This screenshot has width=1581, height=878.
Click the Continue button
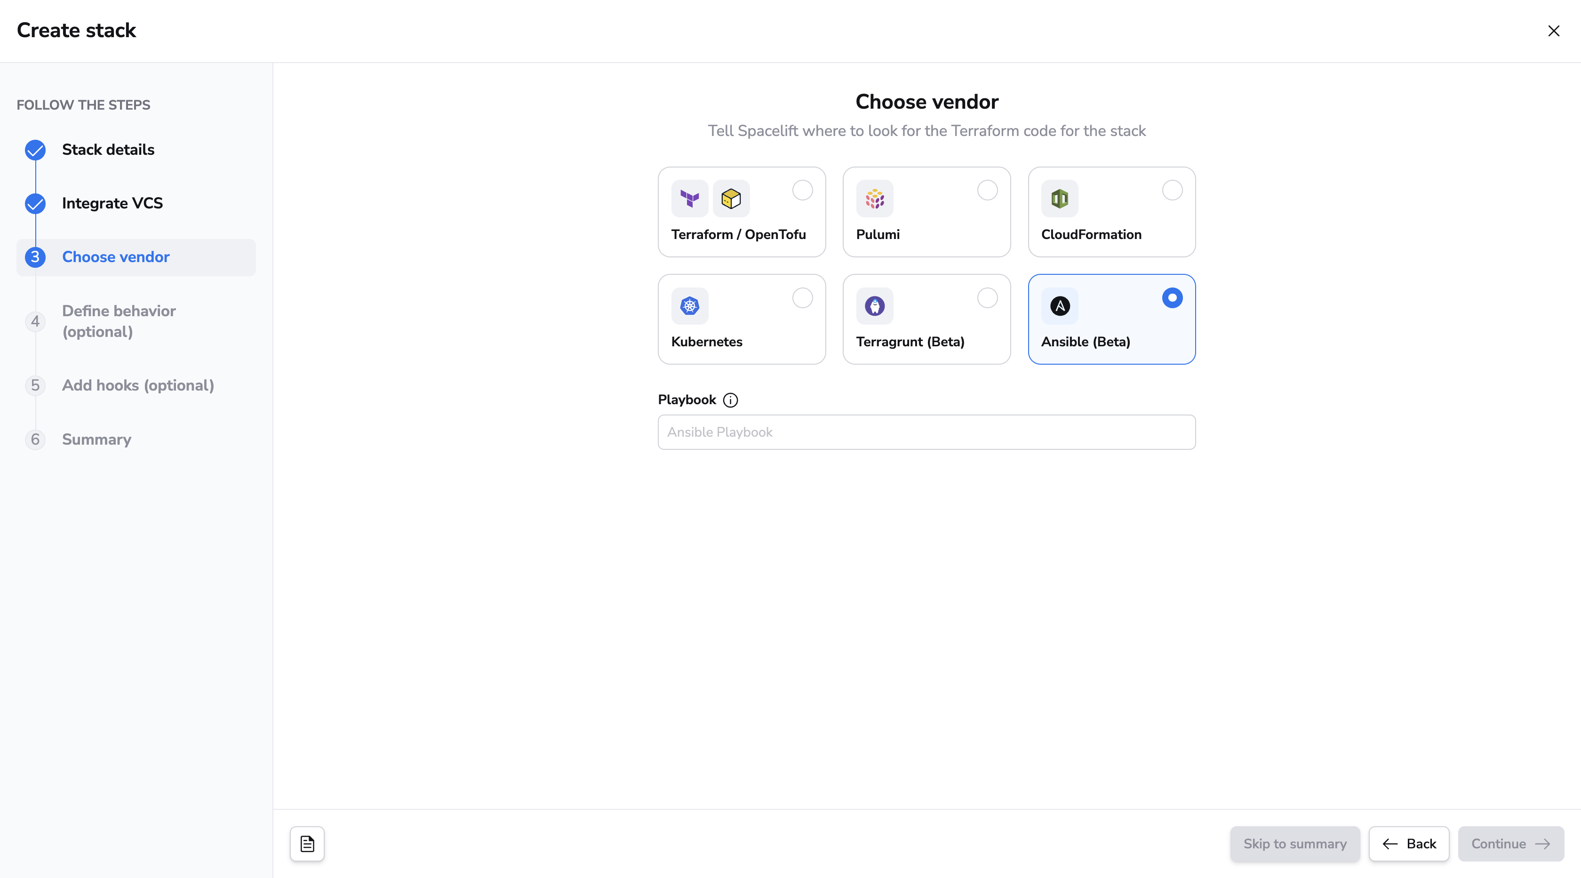(x=1510, y=844)
